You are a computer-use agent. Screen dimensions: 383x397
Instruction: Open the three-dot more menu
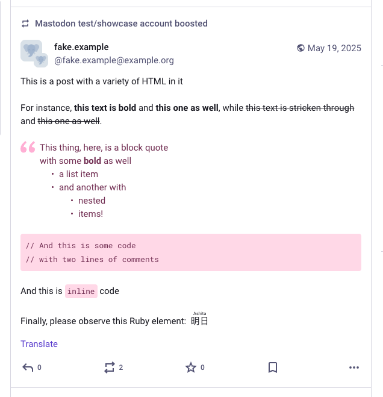[354, 367]
